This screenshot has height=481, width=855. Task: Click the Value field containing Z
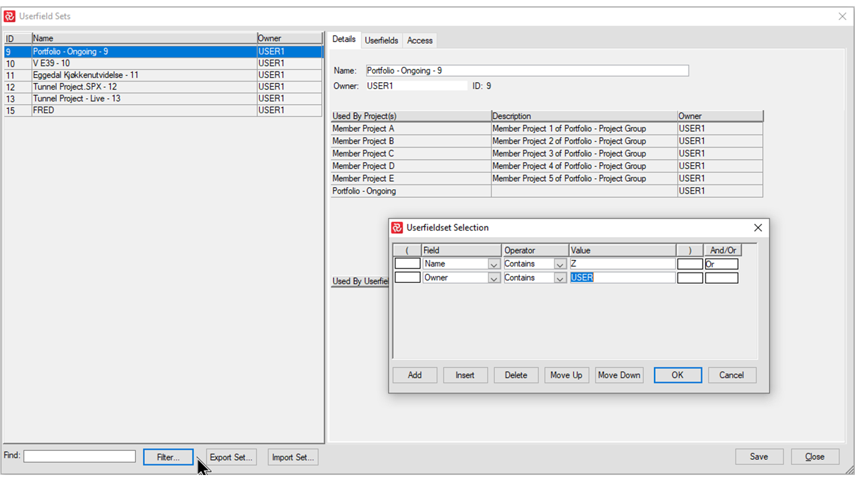(623, 264)
